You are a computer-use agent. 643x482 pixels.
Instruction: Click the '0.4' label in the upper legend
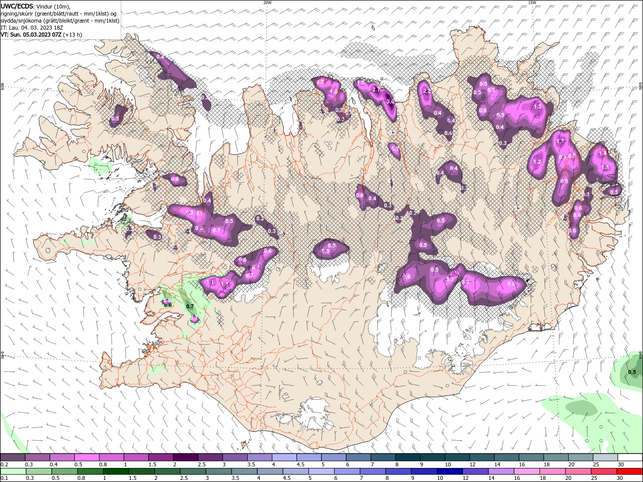coord(54,464)
